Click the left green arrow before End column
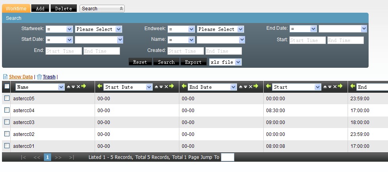 [353, 86]
